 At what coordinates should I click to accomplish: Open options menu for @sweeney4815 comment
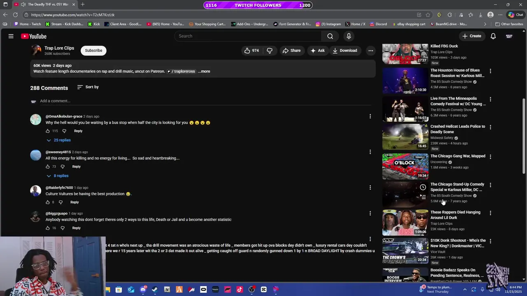click(x=370, y=152)
